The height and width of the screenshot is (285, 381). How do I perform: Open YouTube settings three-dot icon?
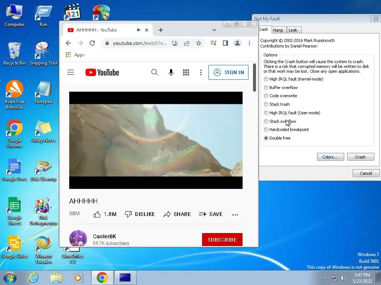201,72
